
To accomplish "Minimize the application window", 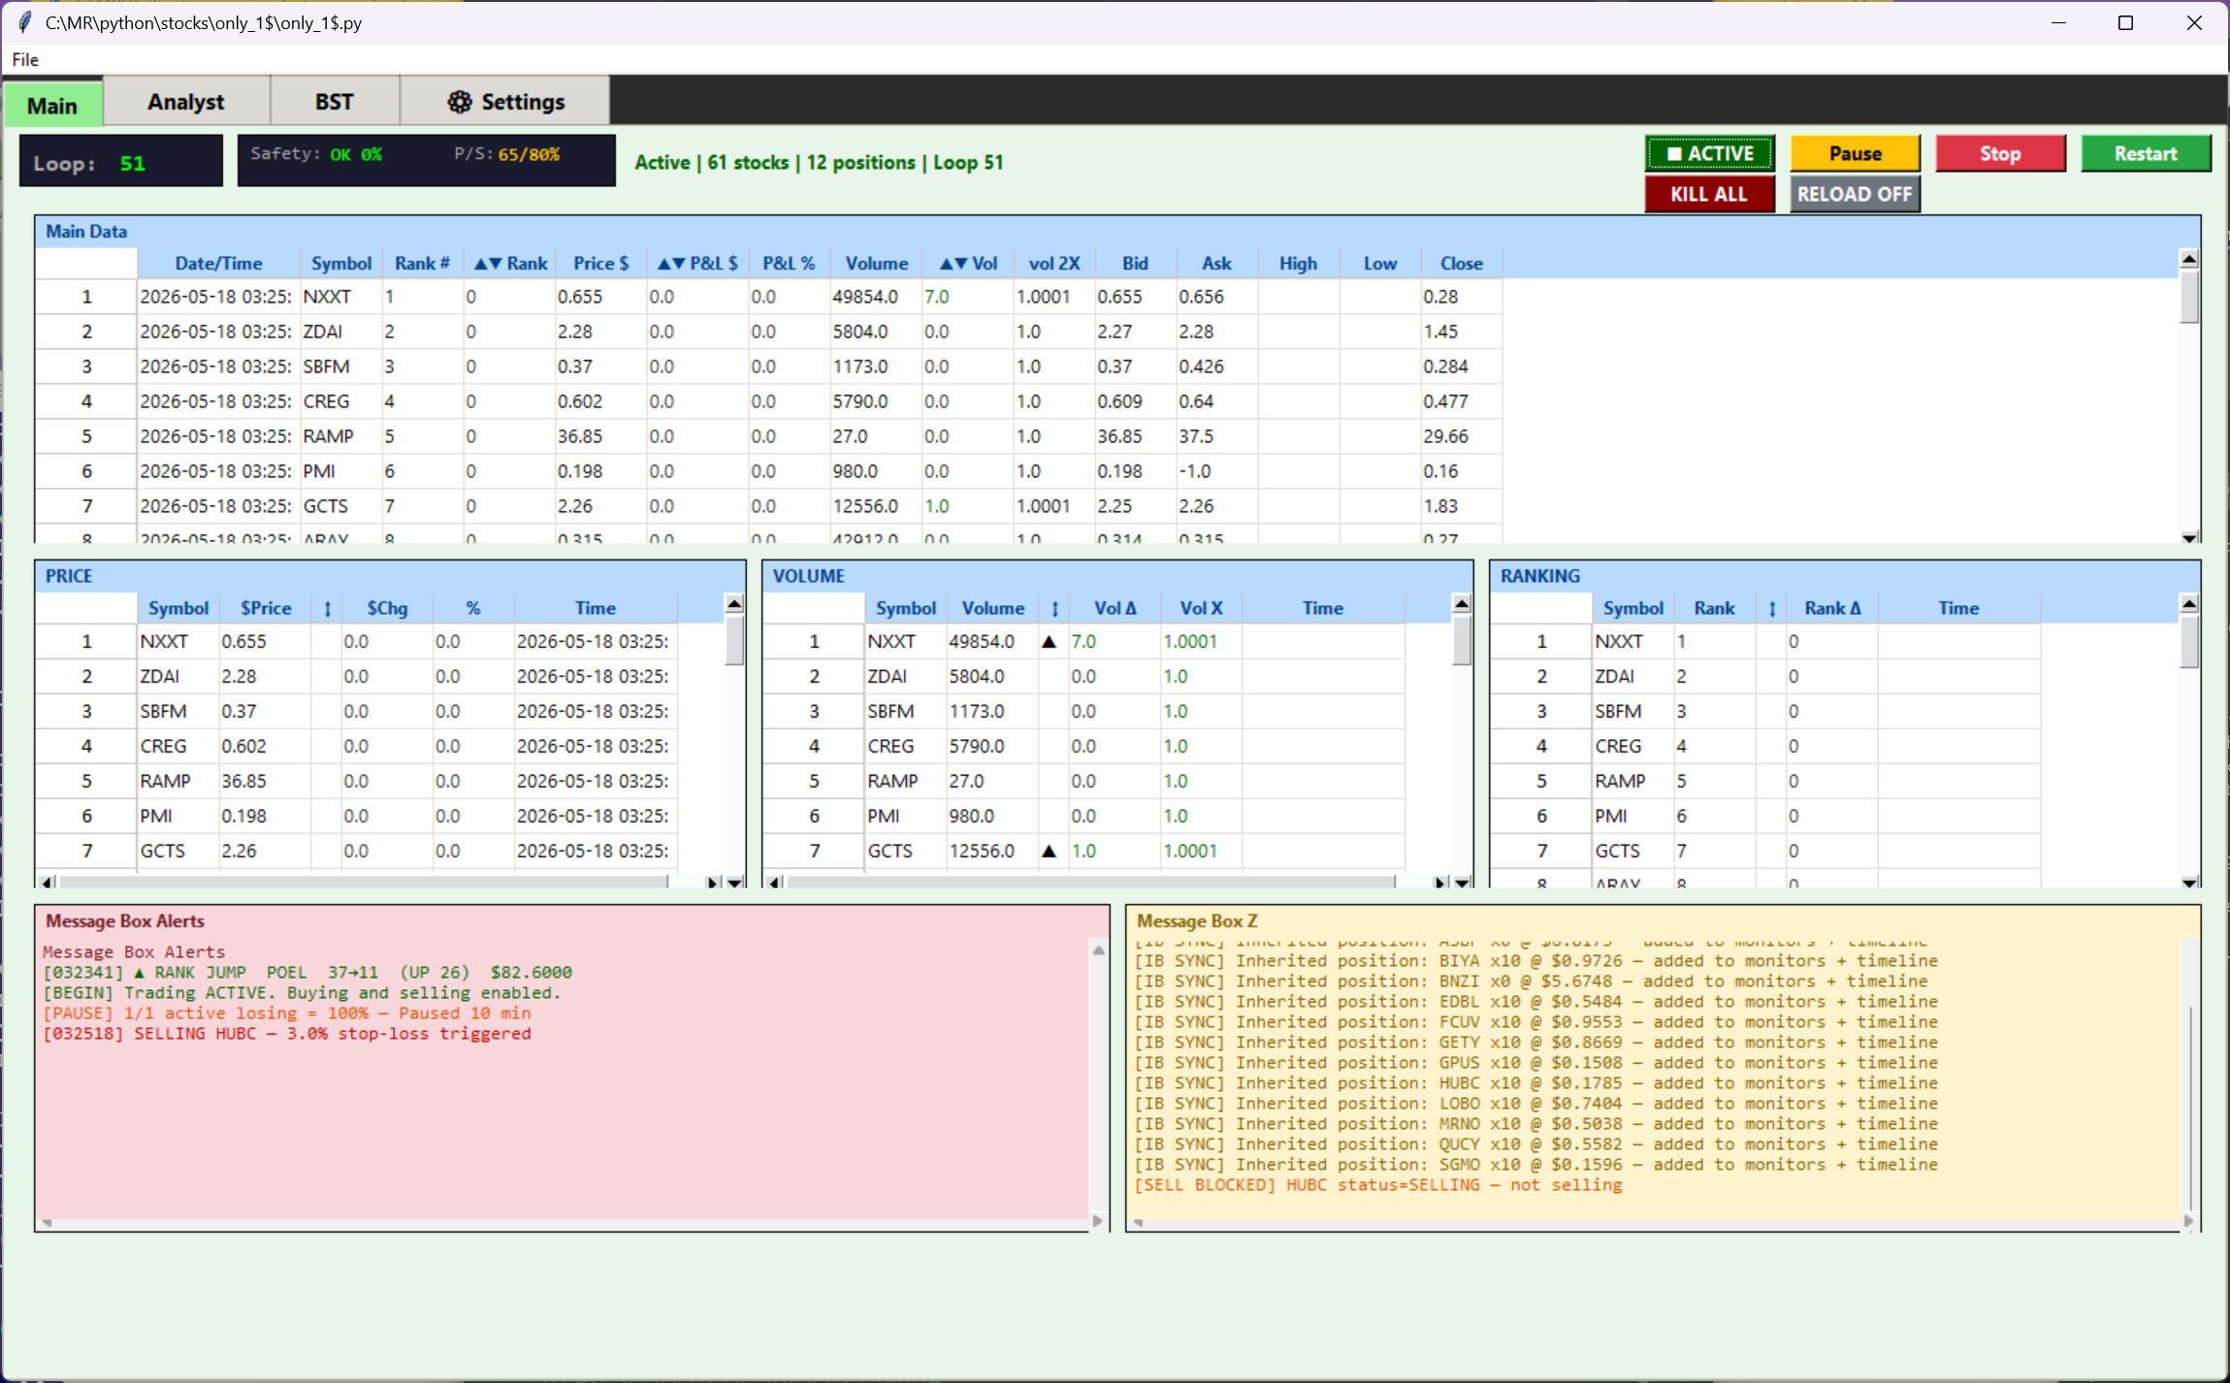I will (x=2058, y=22).
